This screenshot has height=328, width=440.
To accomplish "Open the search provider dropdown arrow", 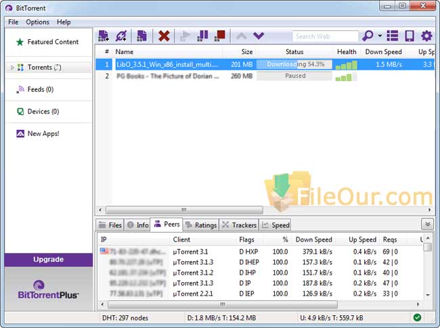I will pos(380,36).
